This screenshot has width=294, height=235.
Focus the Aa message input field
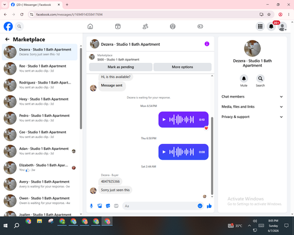point(160,206)
